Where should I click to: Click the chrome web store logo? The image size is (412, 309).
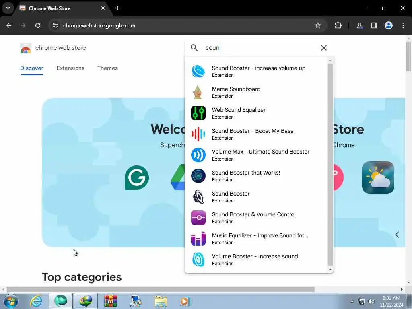[26, 48]
